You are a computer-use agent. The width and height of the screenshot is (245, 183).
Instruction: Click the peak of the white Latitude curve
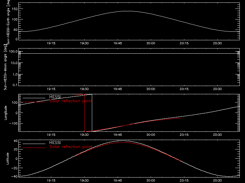point(122,141)
